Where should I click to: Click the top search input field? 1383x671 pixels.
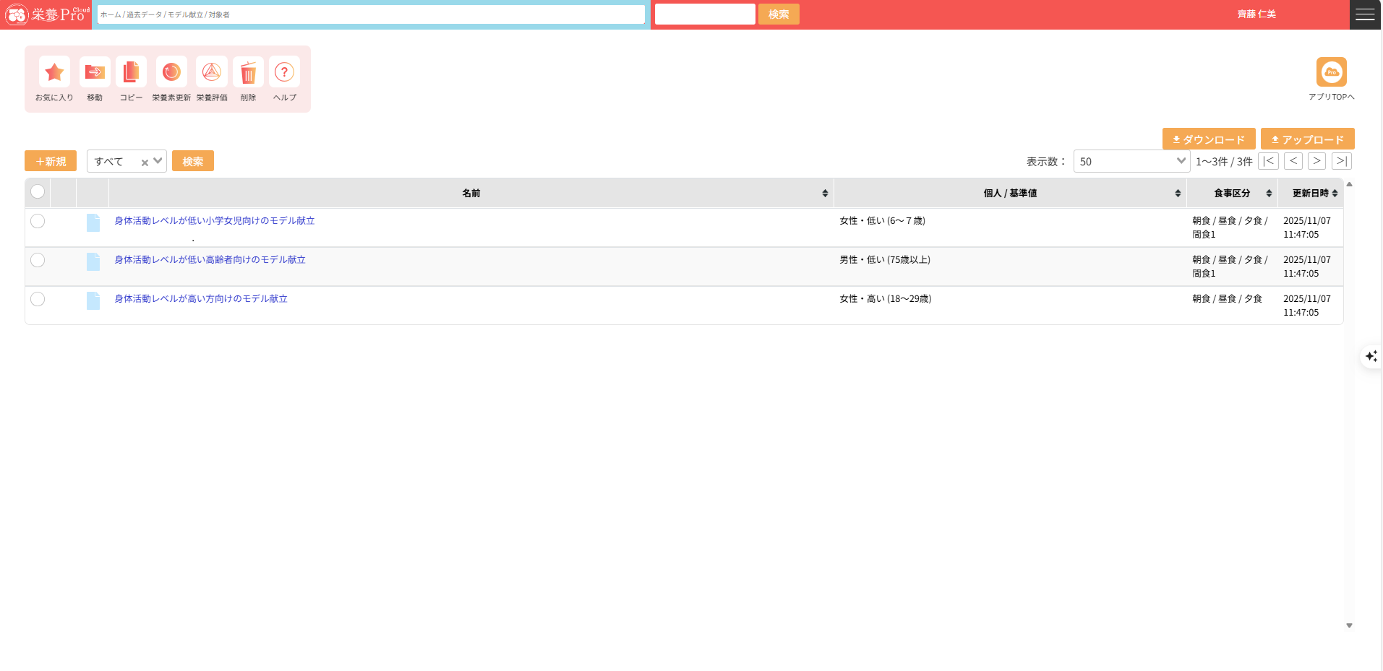[705, 14]
